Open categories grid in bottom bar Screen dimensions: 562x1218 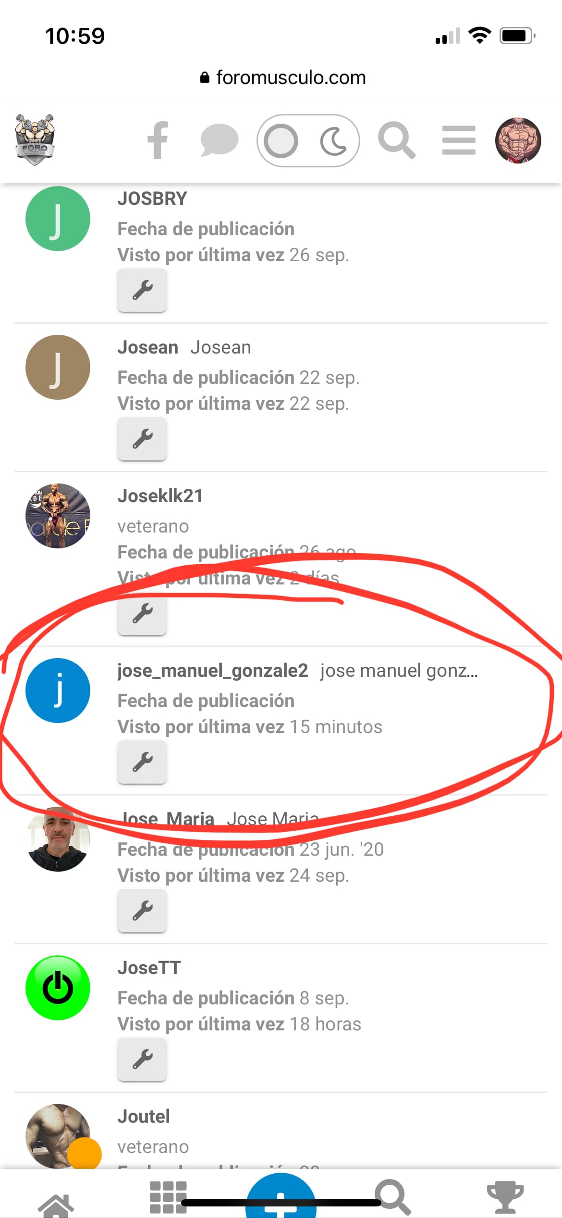tap(168, 1197)
